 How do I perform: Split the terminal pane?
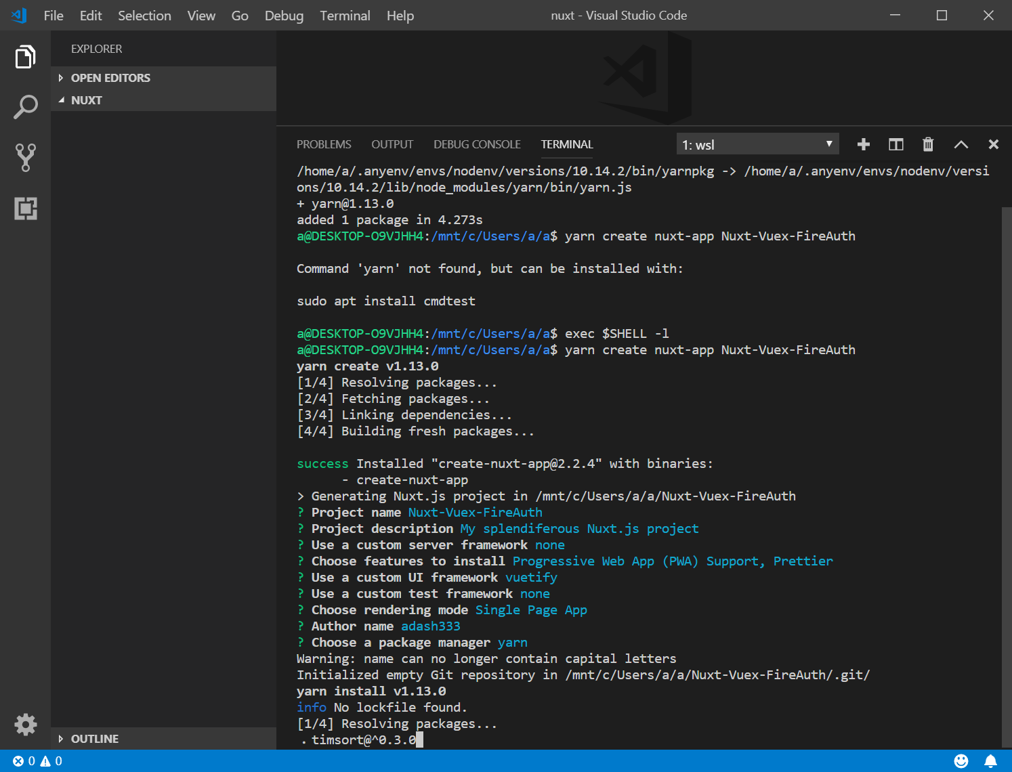tap(895, 144)
